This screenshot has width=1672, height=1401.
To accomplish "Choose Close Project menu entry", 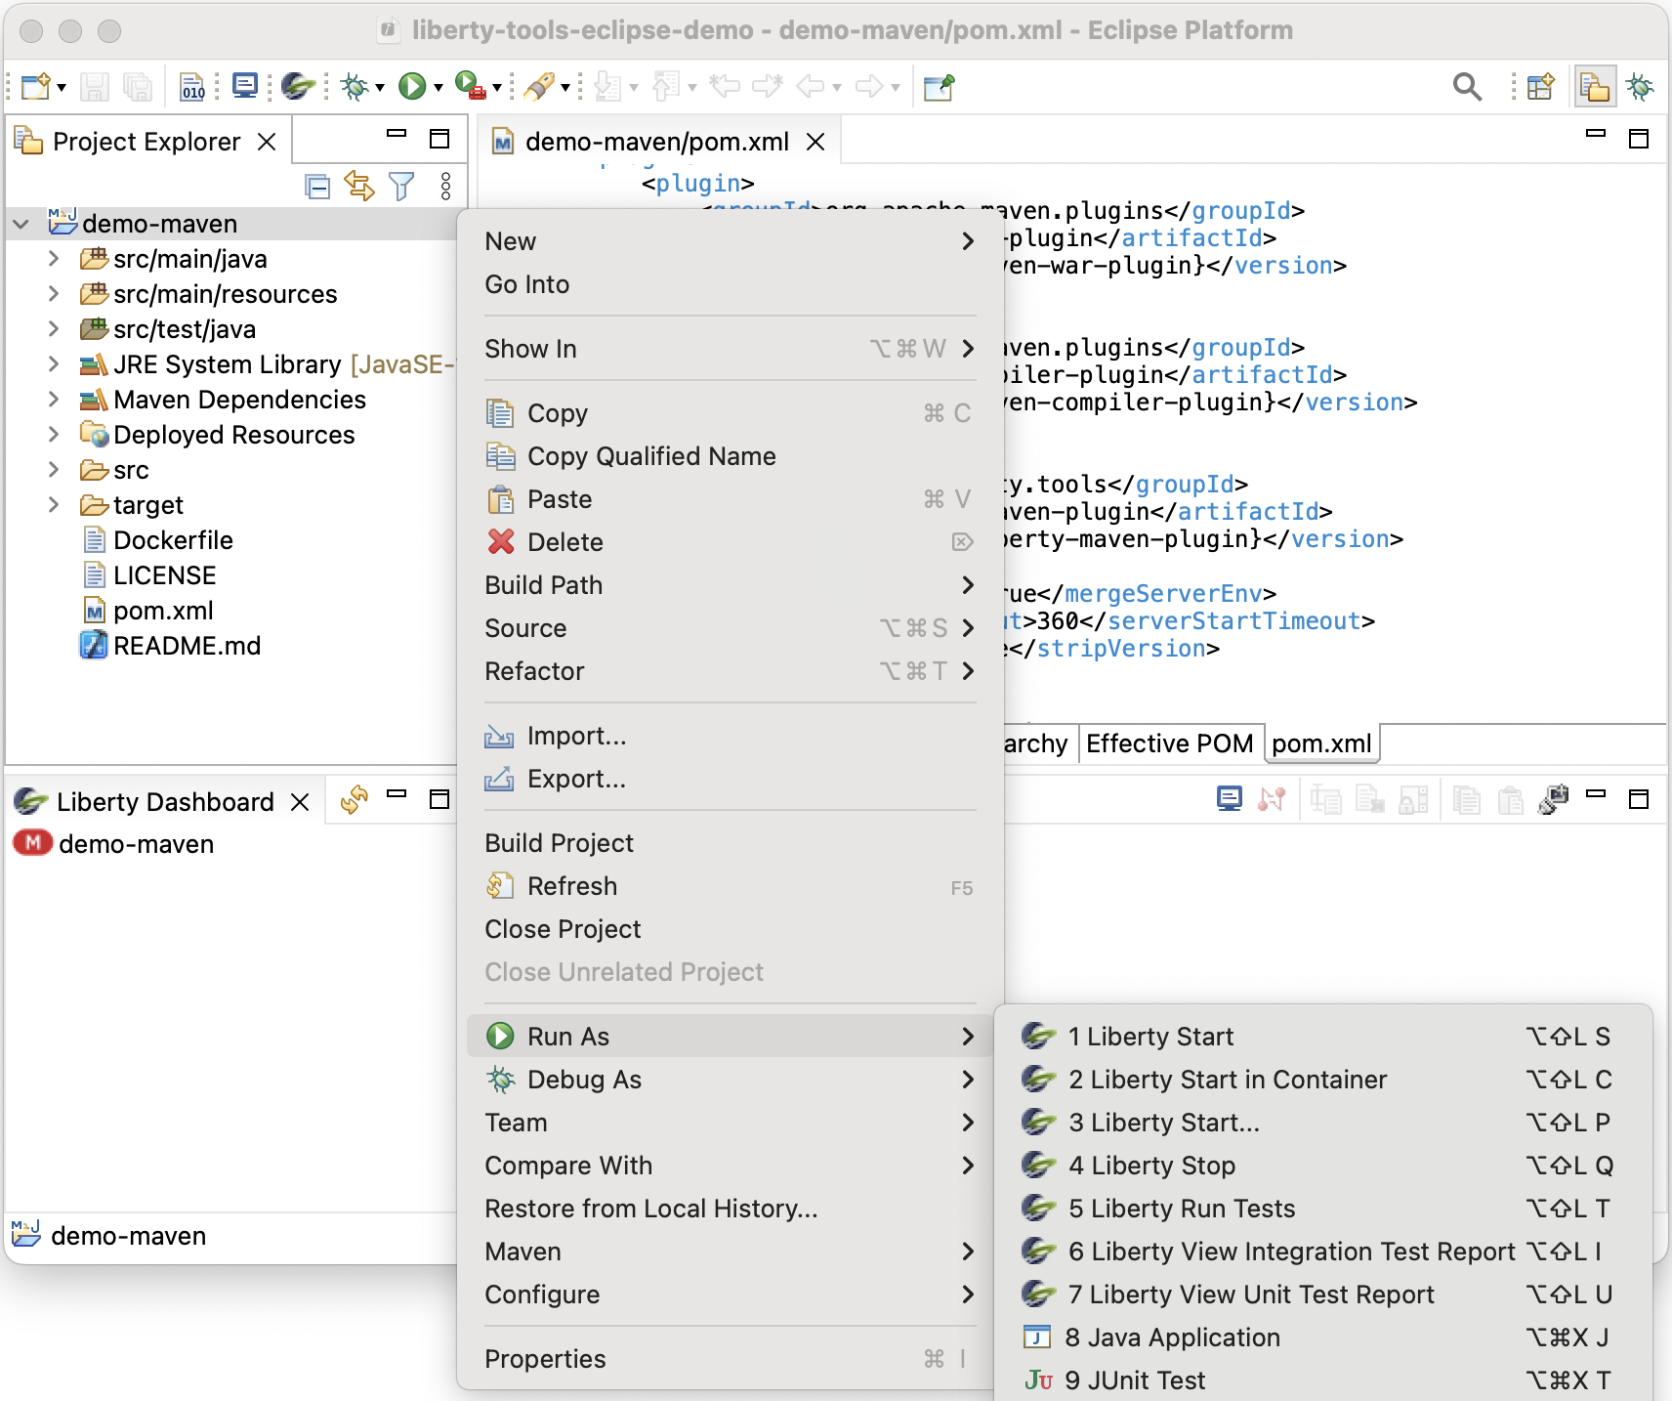I will point(730,929).
